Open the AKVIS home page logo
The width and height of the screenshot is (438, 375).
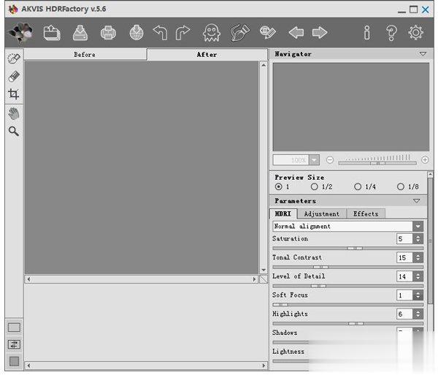coord(20,33)
